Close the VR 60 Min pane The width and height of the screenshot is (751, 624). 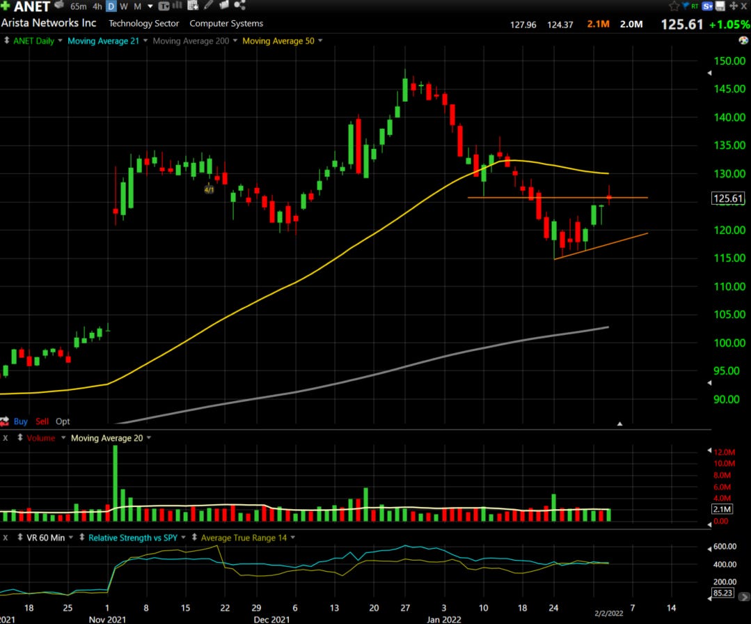[6, 538]
